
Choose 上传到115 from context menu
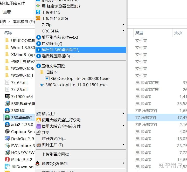tap(81, 12)
